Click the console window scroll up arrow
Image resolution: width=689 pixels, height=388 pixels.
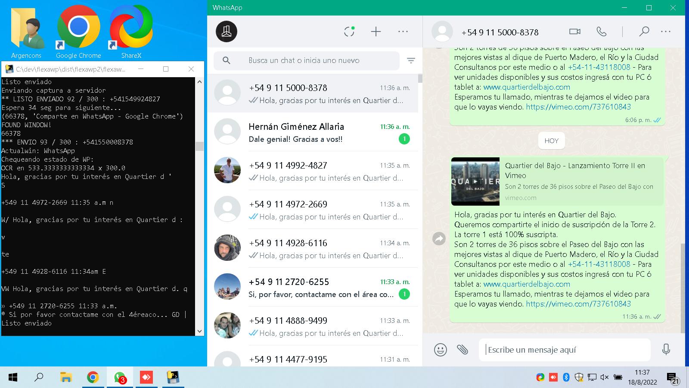point(199,82)
